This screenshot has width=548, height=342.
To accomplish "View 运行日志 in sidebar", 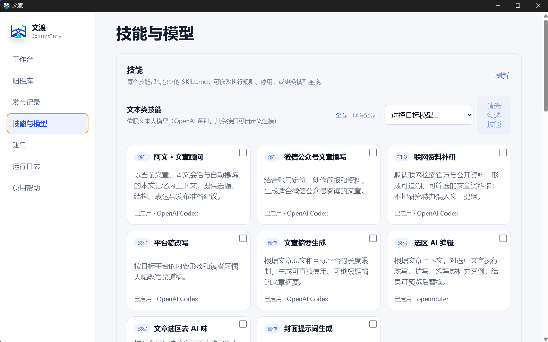I will 48,166.
